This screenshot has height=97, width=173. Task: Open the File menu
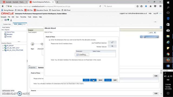click(9, 17)
